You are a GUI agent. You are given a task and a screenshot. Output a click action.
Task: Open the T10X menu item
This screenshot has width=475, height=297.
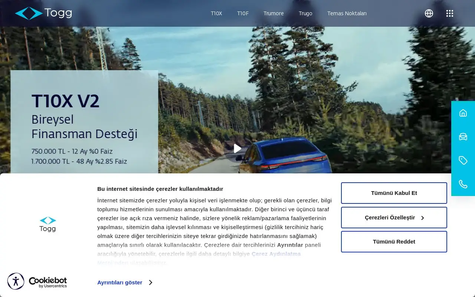coord(216,13)
